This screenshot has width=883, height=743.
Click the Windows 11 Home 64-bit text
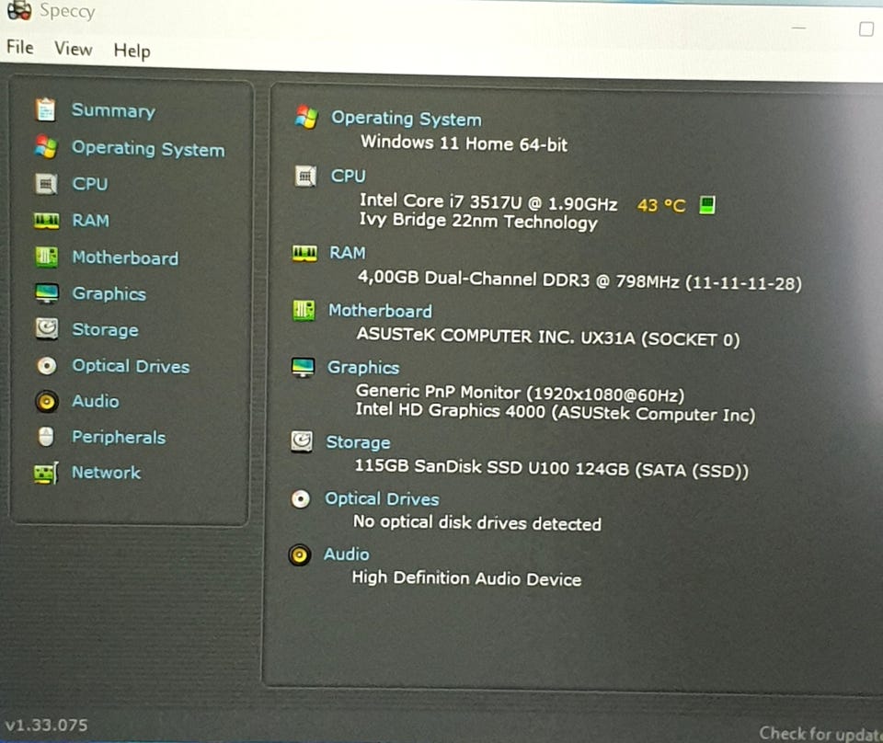pos(464,143)
